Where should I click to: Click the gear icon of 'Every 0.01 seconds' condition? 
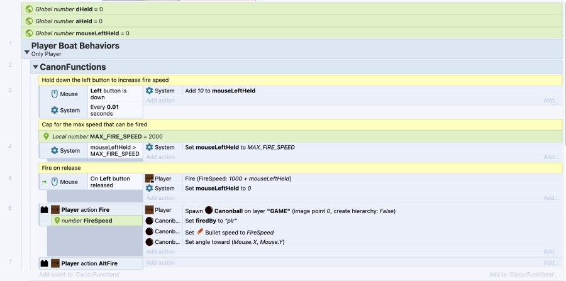pos(55,110)
